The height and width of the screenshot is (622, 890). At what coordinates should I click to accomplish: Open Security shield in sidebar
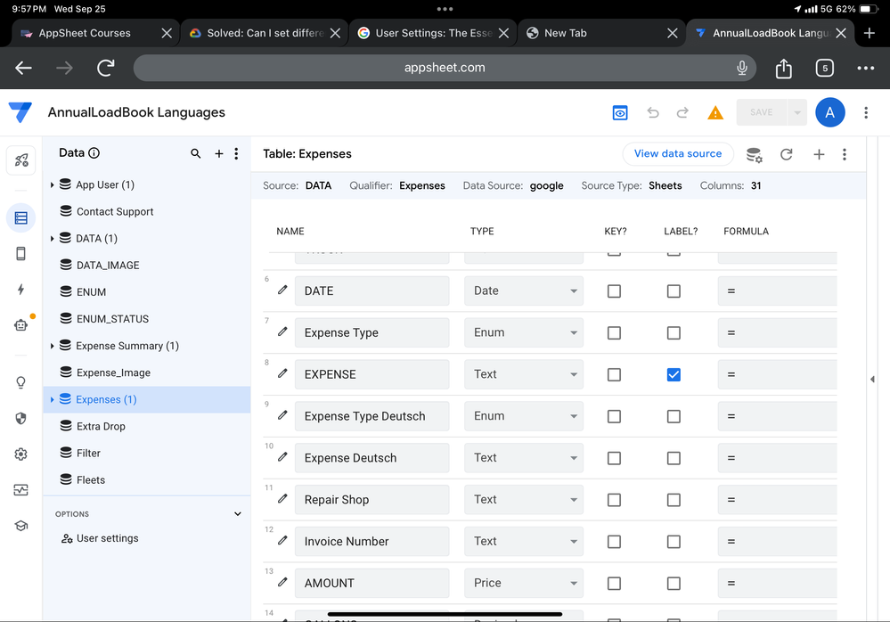[x=21, y=418]
